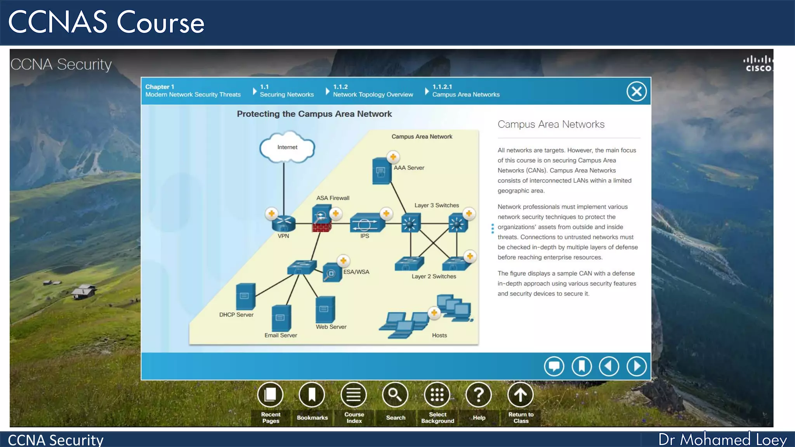This screenshot has height=447, width=795.
Task: Go to the next page arrow
Action: 637,366
